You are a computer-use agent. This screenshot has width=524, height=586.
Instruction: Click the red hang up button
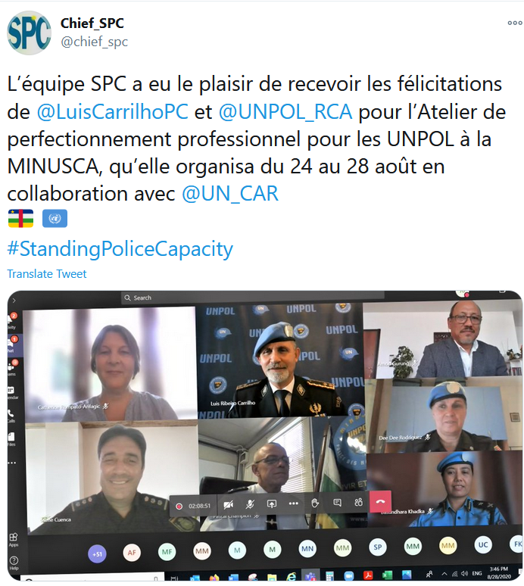380,501
